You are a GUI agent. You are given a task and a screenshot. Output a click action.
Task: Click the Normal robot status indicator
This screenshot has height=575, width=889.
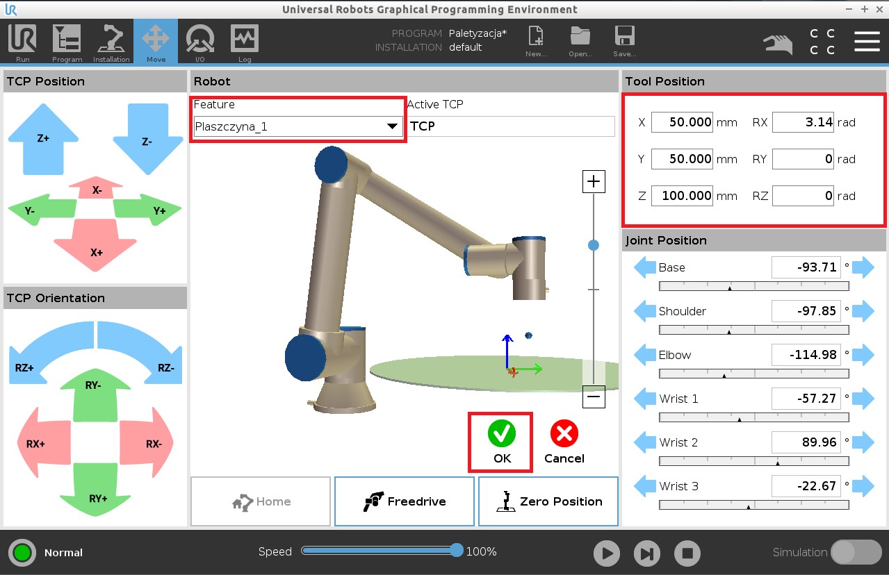coord(23,553)
